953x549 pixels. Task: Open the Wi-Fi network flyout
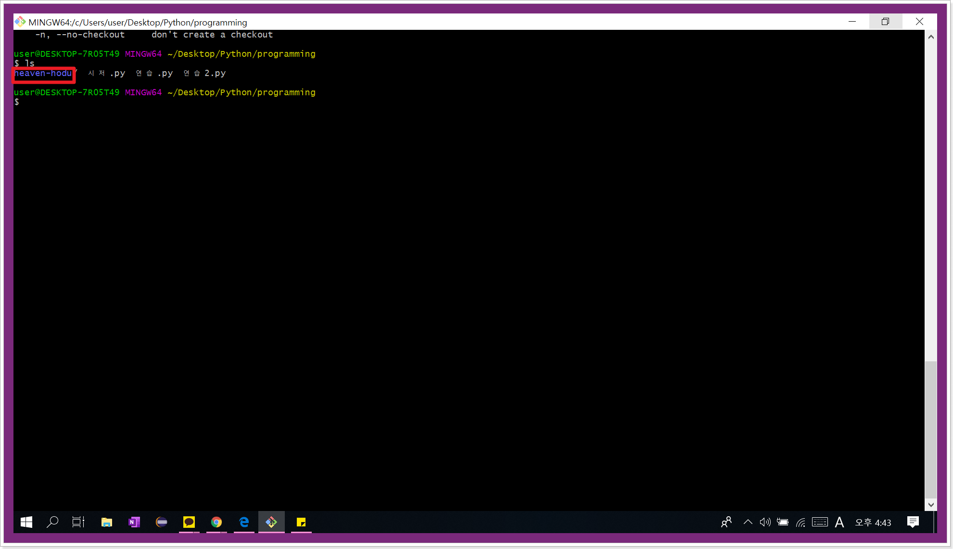(801, 522)
